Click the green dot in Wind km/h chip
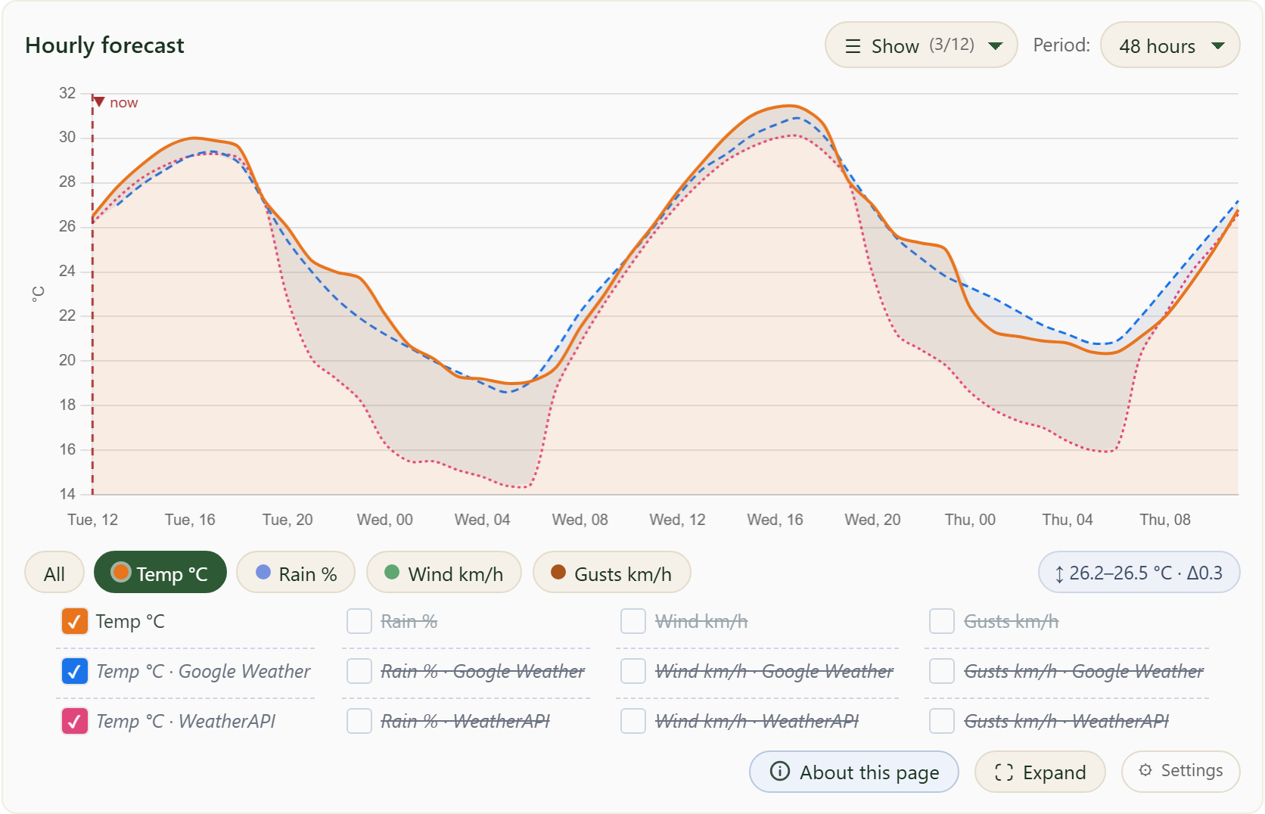Viewport: 1265px width, 814px height. (392, 572)
